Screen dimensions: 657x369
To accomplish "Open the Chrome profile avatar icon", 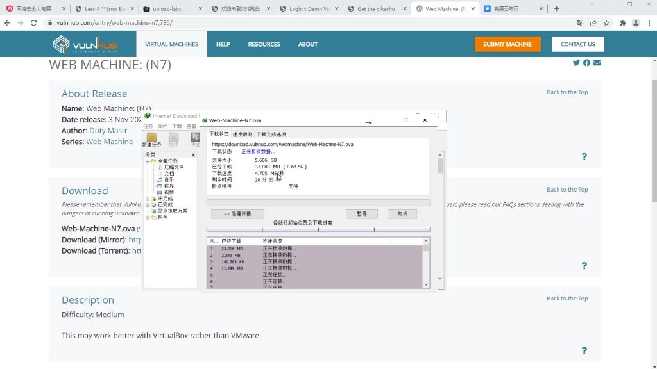I will pyautogui.click(x=636, y=23).
